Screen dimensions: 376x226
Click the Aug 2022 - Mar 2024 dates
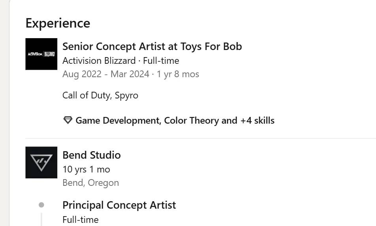coord(106,74)
